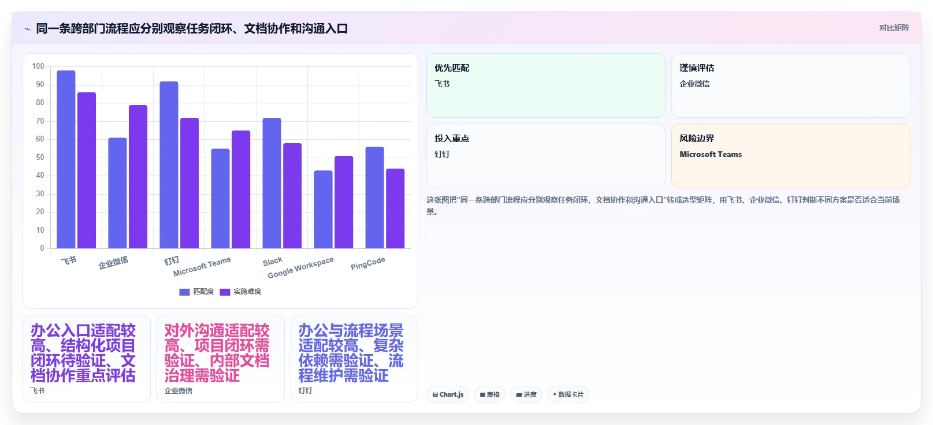The height and width of the screenshot is (425, 933).
Task: Click the 飞书 实施难度 bar
Action: click(x=87, y=170)
